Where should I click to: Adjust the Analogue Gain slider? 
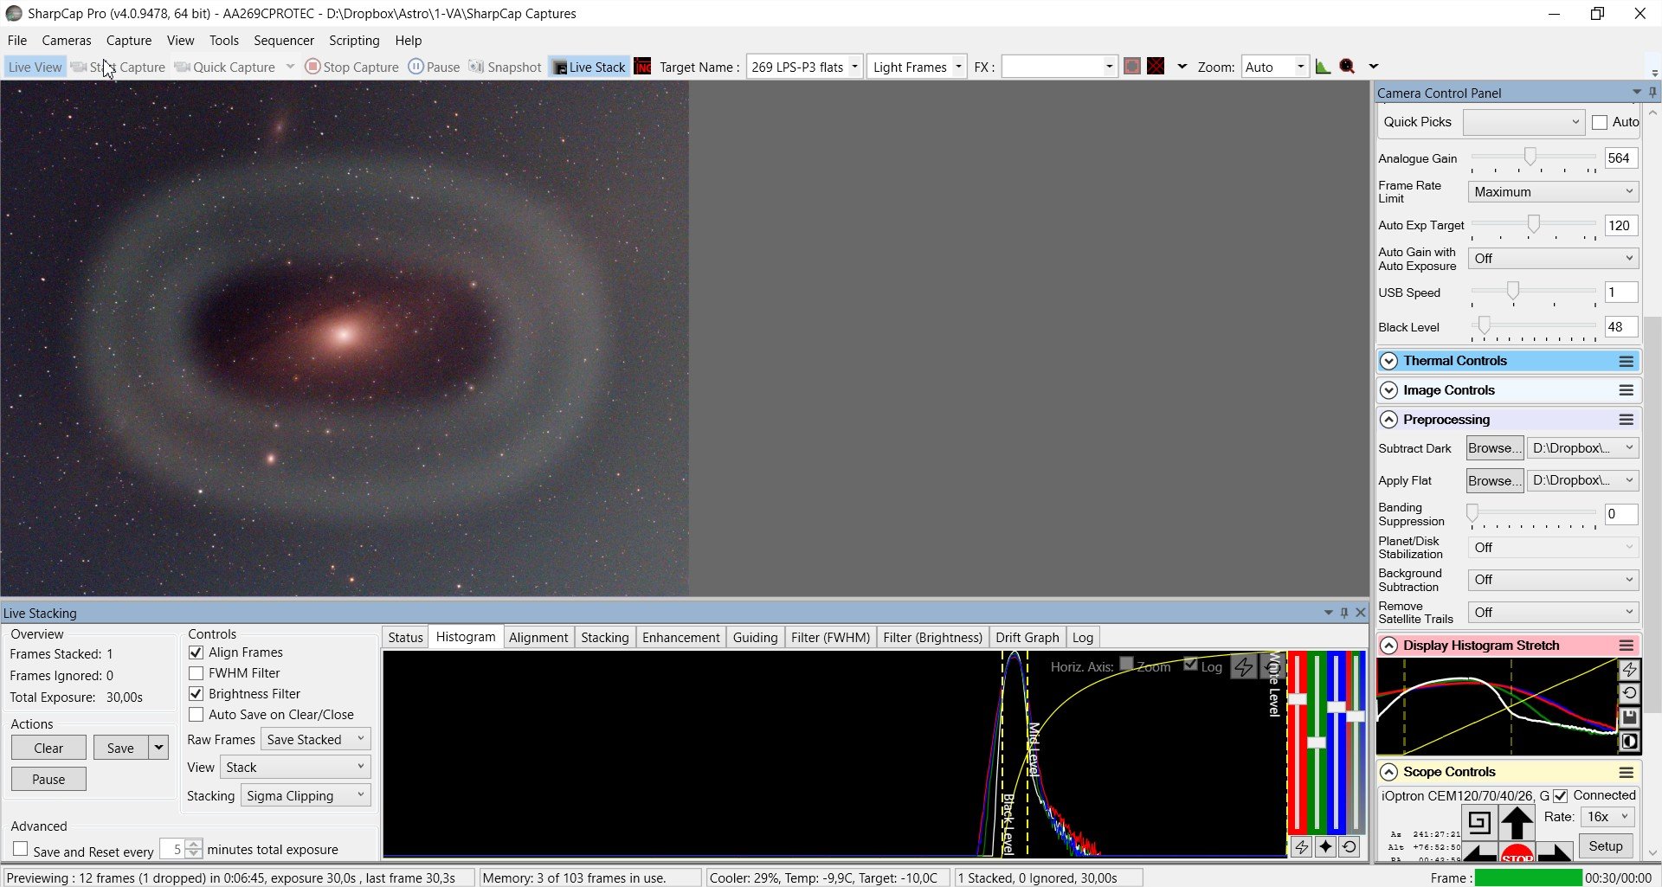1530,157
